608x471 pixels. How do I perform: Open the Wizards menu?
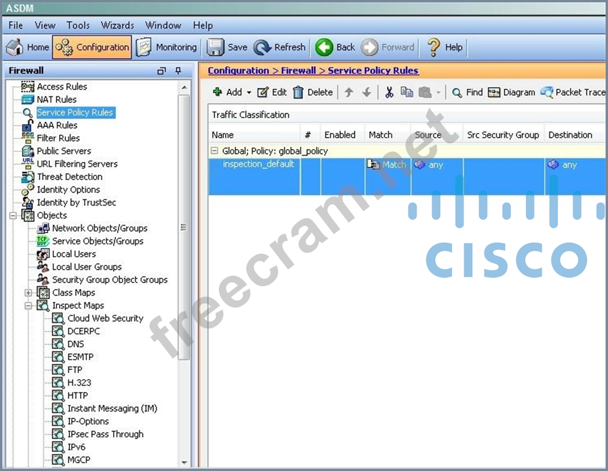117,25
